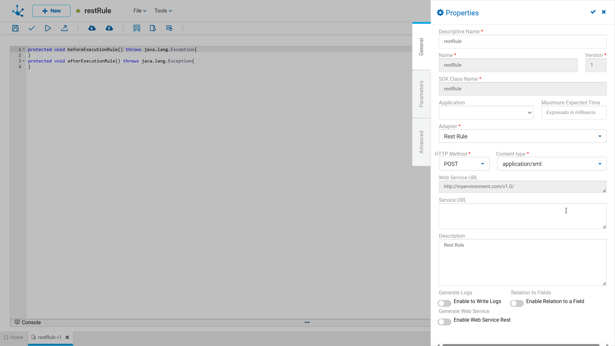
Task: Confirm properties with the checkmark icon
Action: click(593, 12)
